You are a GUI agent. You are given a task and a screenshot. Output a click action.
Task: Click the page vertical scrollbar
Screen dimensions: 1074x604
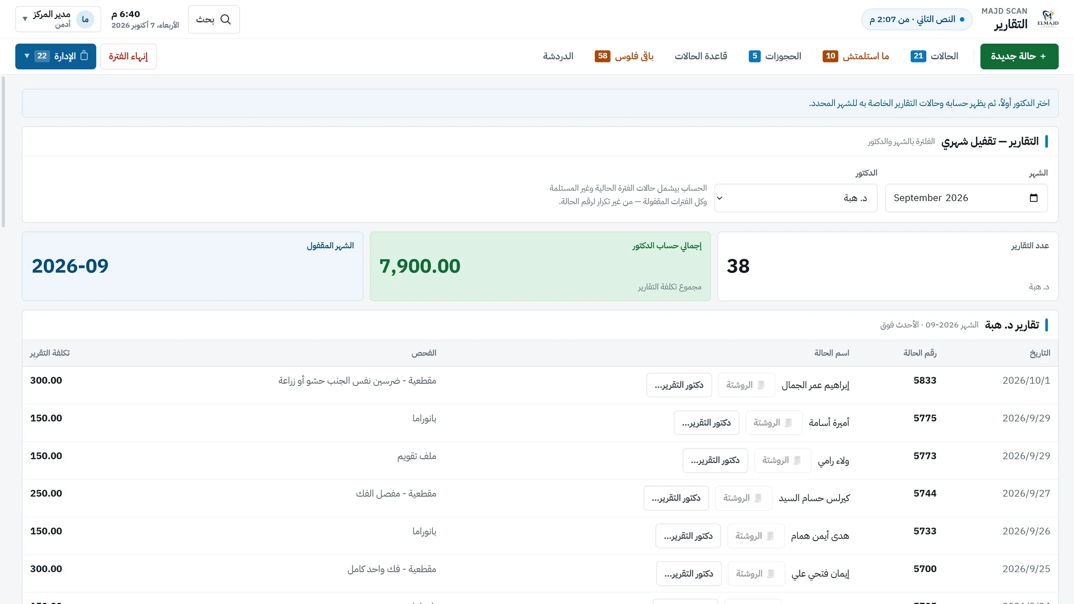point(3,151)
